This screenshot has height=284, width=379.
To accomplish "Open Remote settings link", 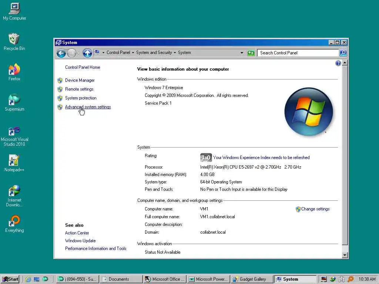I will (x=79, y=89).
